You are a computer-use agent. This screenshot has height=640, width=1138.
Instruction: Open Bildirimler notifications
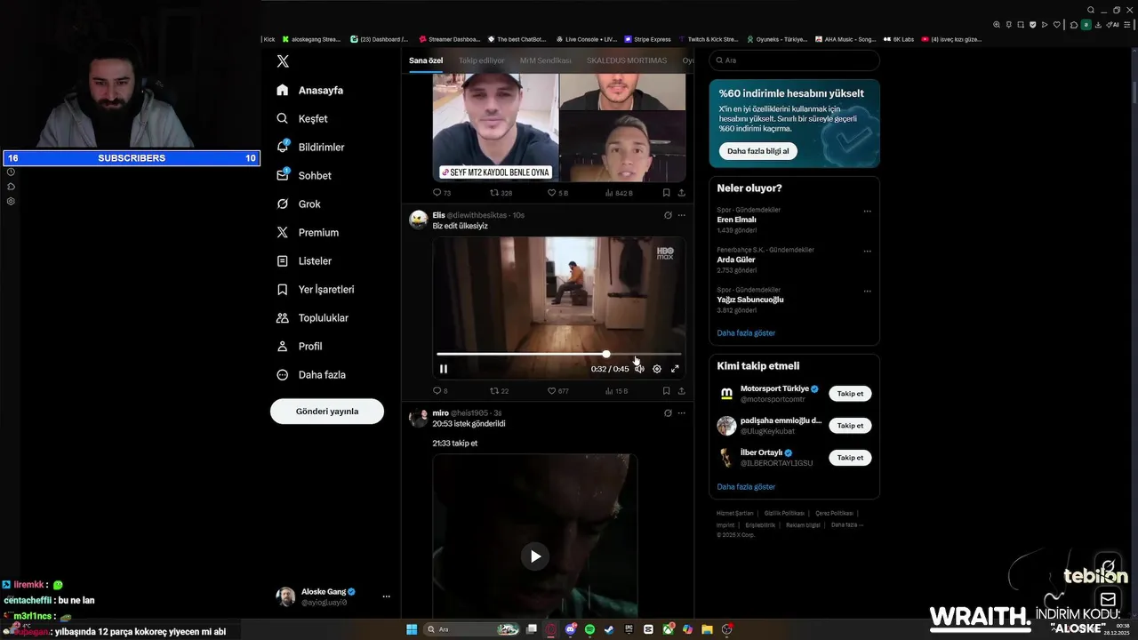coord(310,147)
